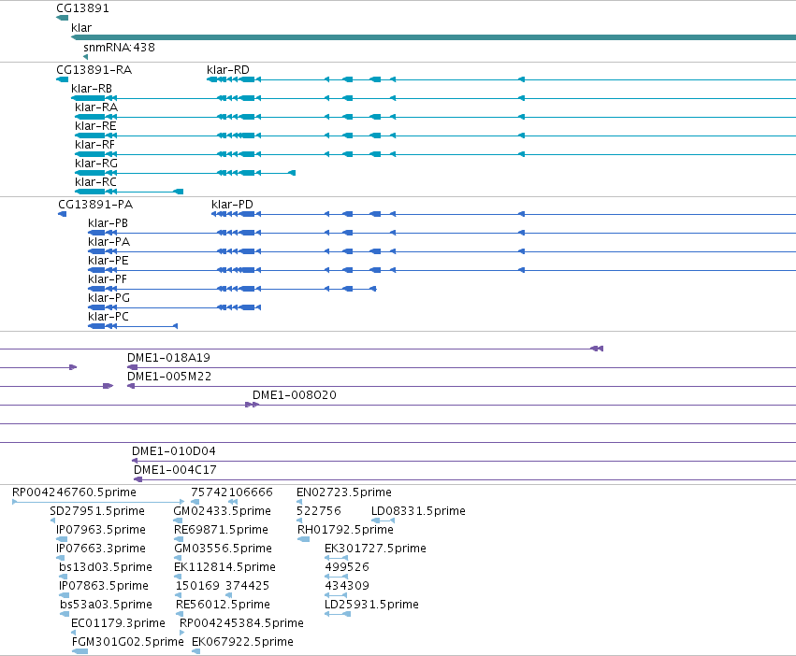Select the IP07663.3prime EST label
This screenshot has height=656, width=796.
[x=100, y=549]
